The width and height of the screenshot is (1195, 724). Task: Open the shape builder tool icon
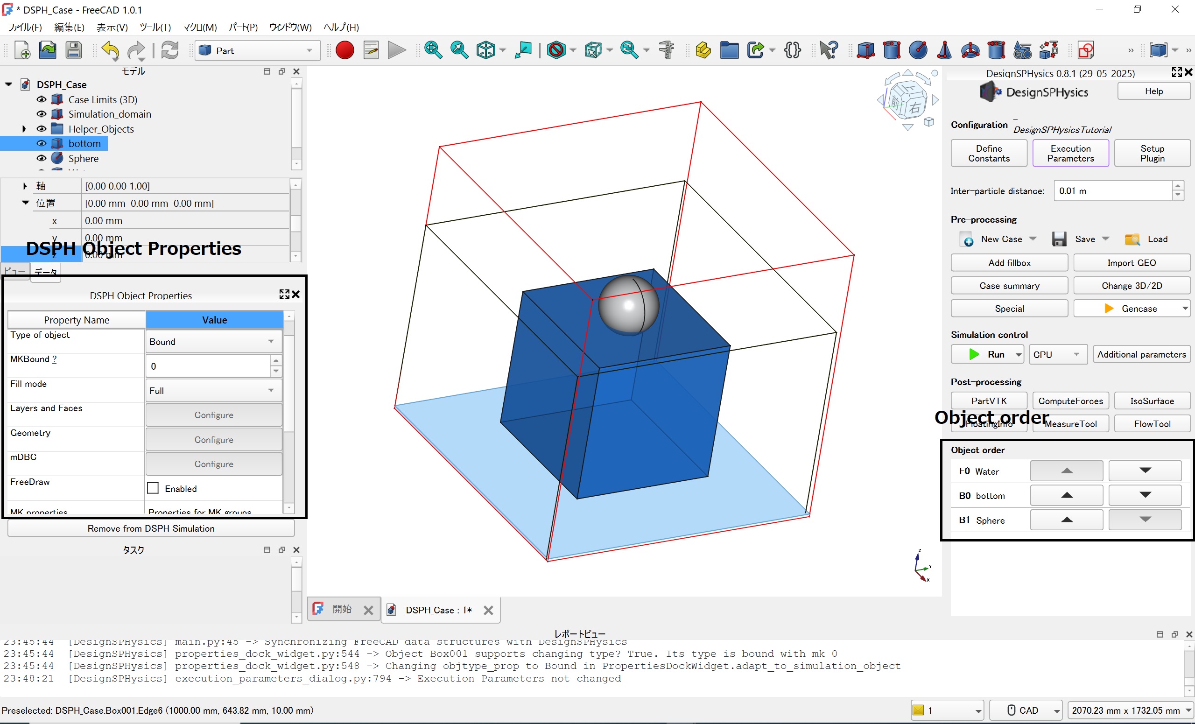1049,50
